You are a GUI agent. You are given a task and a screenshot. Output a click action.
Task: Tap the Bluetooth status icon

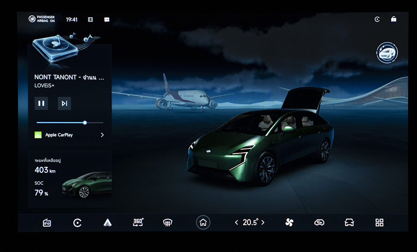pos(90,20)
